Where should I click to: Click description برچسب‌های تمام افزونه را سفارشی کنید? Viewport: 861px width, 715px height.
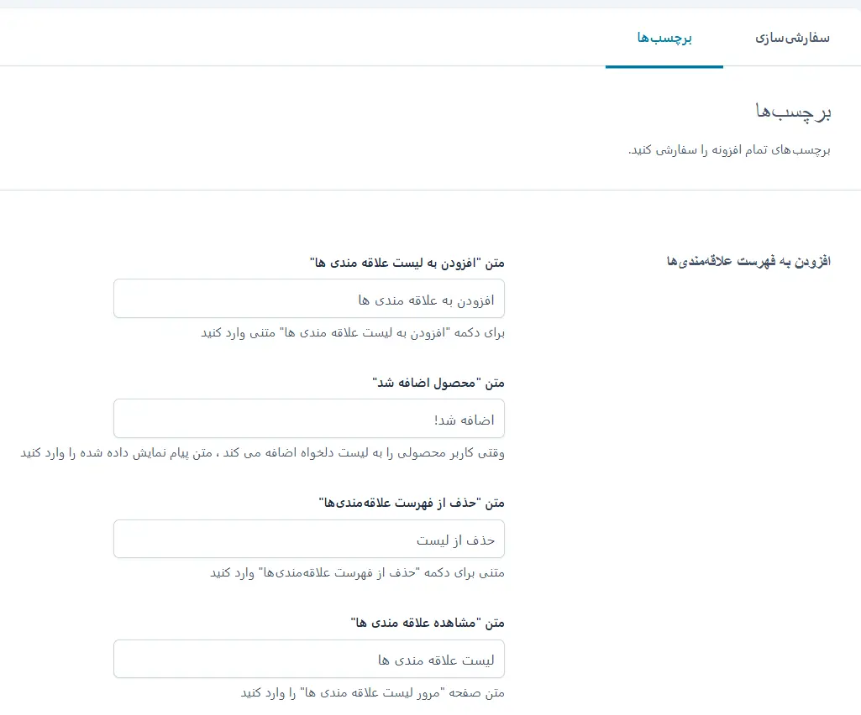click(x=729, y=150)
